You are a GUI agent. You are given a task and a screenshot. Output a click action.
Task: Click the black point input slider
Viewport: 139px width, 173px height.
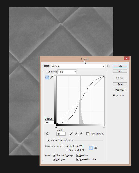click(x=56, y=127)
